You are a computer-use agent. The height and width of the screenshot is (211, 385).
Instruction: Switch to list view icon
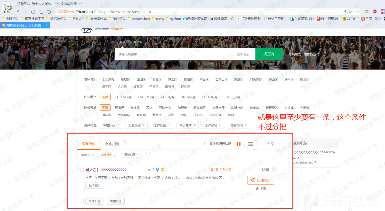point(251,144)
